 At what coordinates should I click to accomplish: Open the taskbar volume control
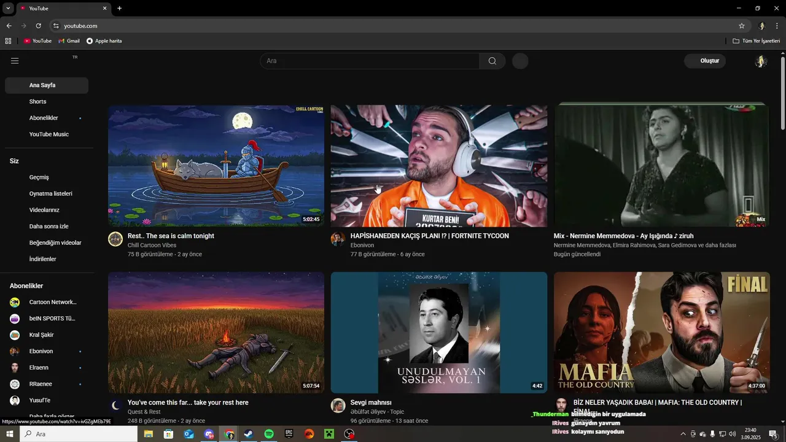tap(732, 434)
